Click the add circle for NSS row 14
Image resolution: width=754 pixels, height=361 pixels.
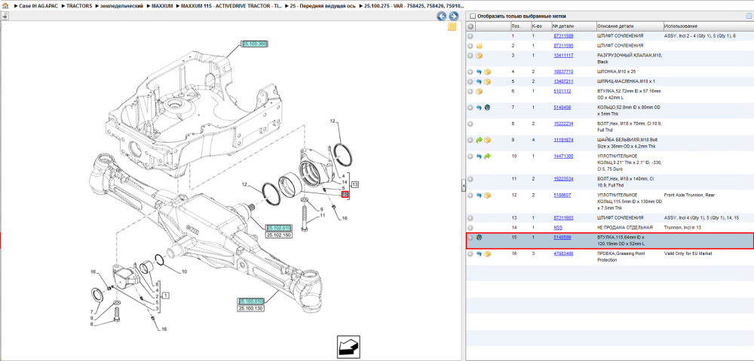pos(470,228)
